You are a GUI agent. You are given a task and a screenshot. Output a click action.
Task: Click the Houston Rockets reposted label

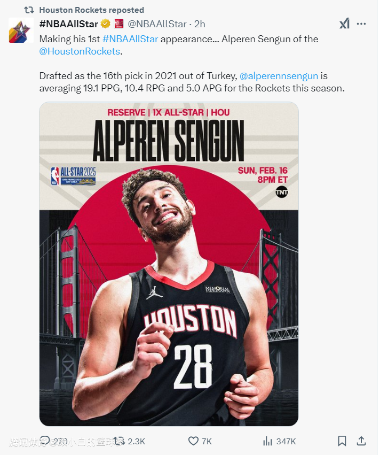pos(91,10)
